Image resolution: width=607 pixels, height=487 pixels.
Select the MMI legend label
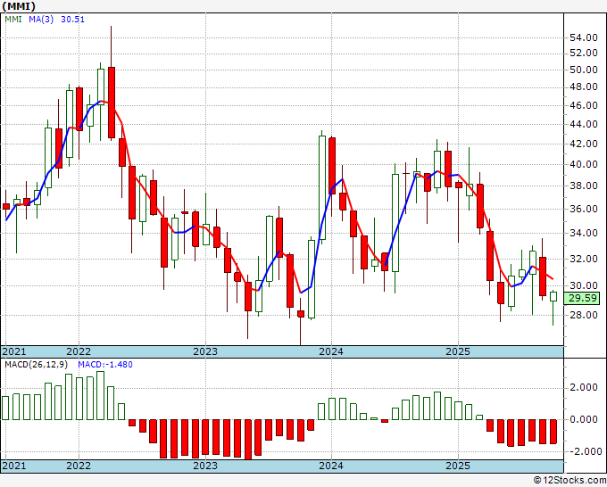tap(13, 20)
